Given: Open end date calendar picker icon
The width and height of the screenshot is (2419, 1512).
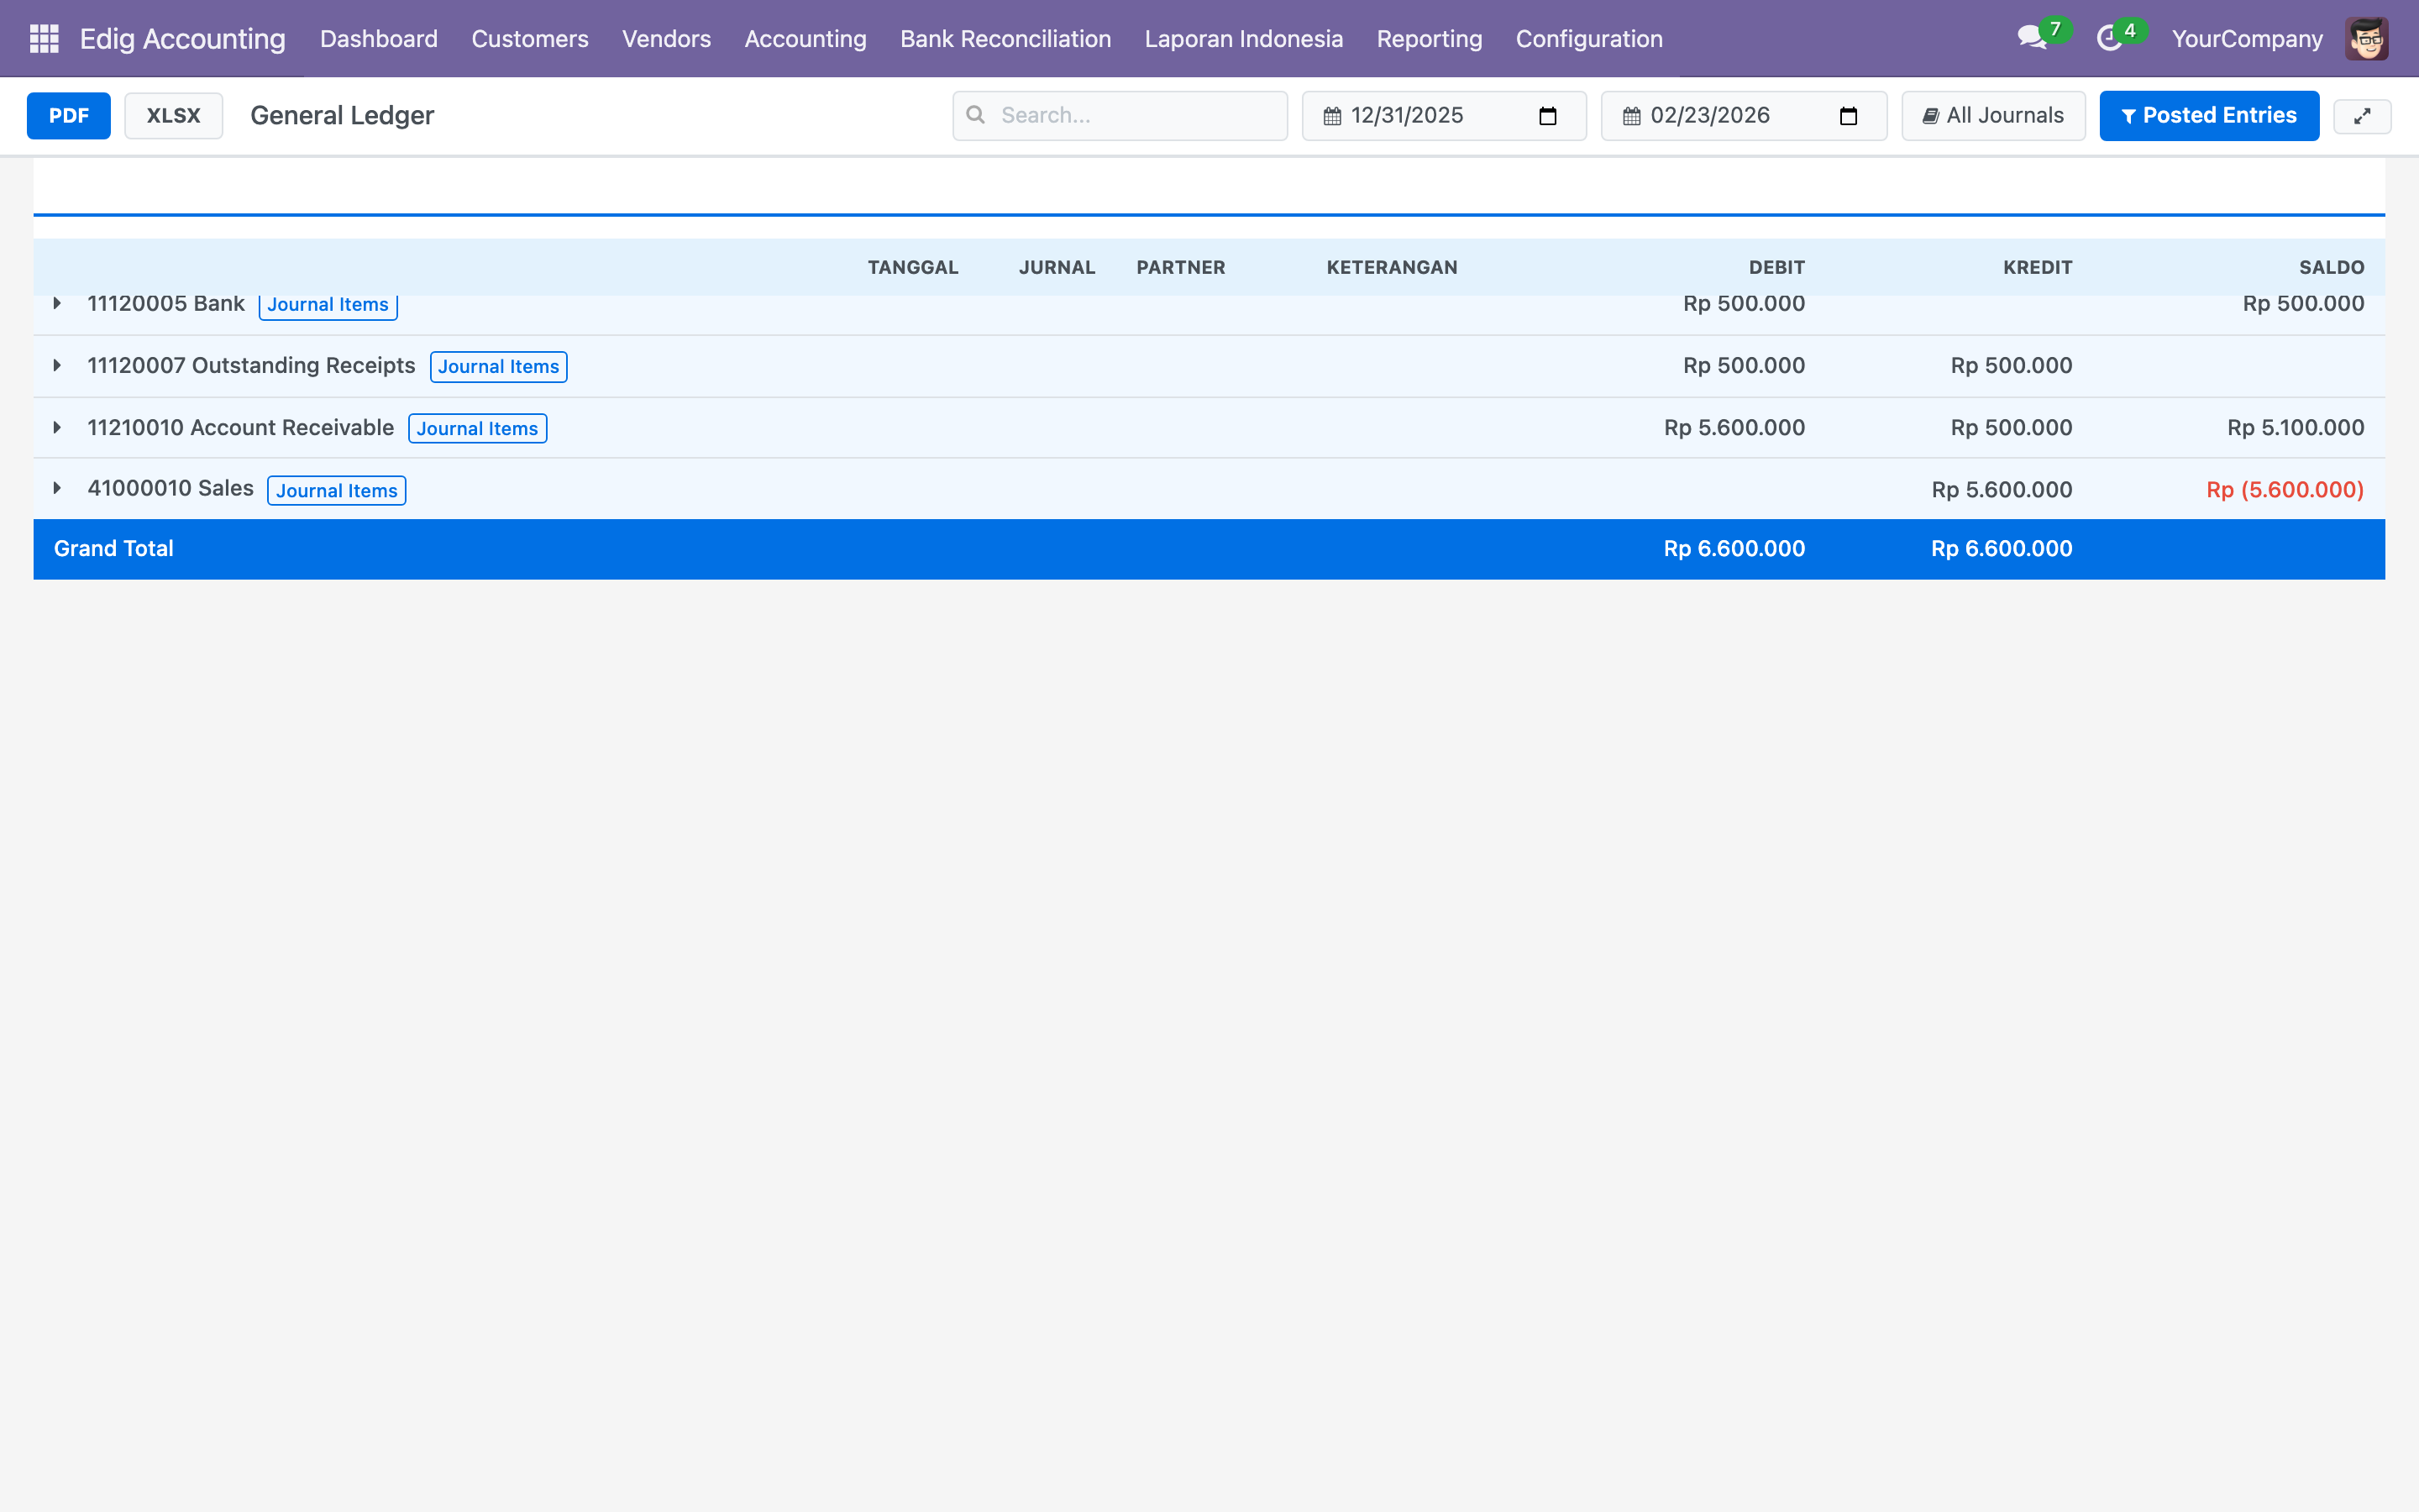Looking at the screenshot, I should [x=1848, y=116].
